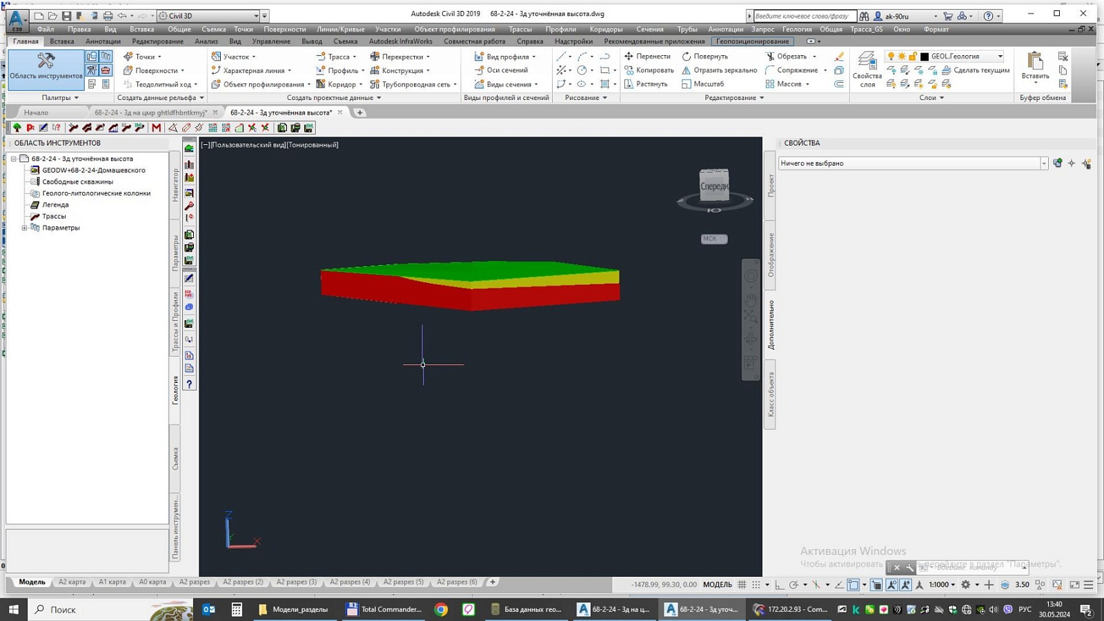Click the black GEOL layer color swatch
Viewport: 1104px width, 621px height.
pos(925,57)
